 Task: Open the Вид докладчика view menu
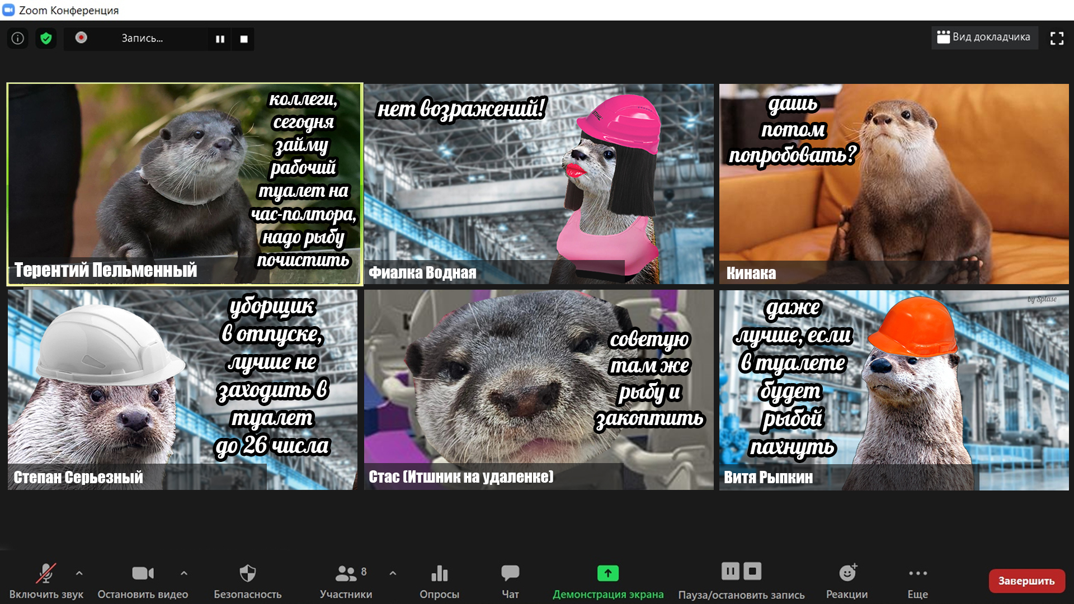(984, 37)
